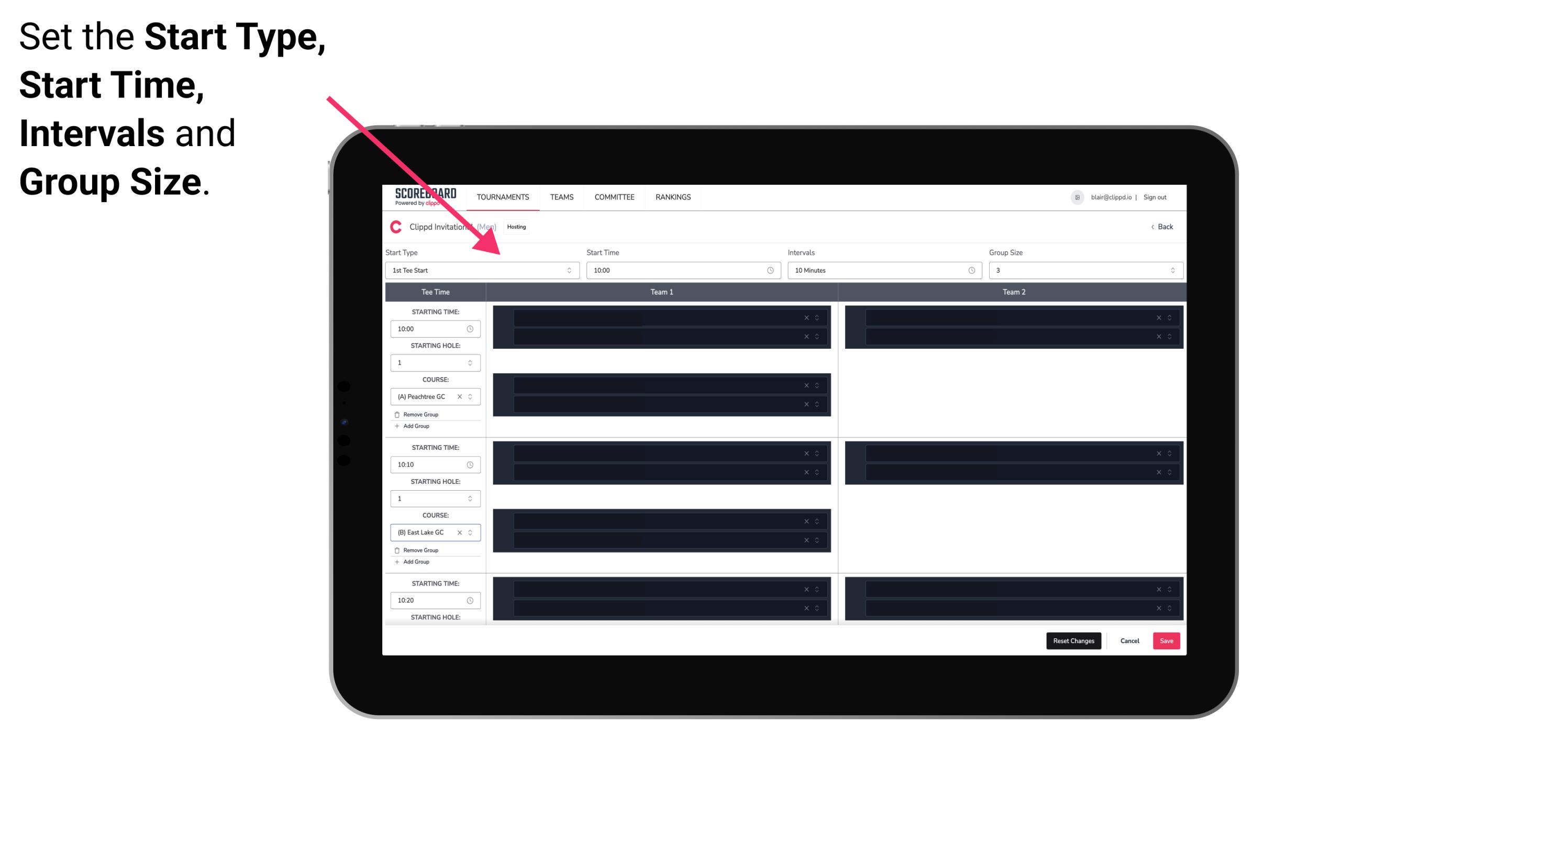Click the Back navigation icon

[1148, 227]
